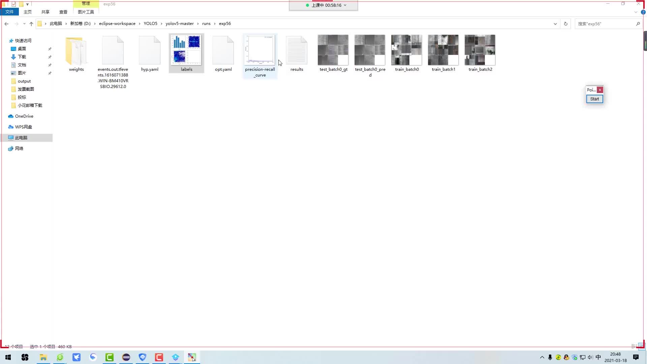The height and width of the screenshot is (364, 647).
Task: Open 图片 in the navigation pane
Action: [x=22, y=73]
